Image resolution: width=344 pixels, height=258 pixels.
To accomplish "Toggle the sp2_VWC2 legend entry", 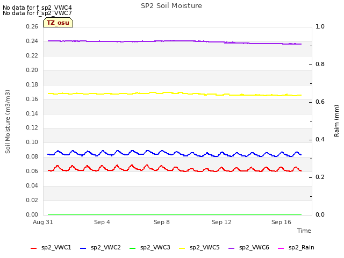I will [101, 248].
